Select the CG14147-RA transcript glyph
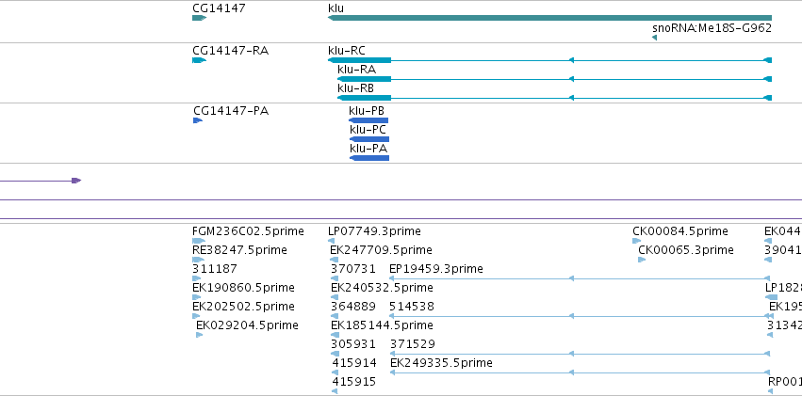Image resolution: width=802 pixels, height=396 pixels. pyautogui.click(x=200, y=60)
